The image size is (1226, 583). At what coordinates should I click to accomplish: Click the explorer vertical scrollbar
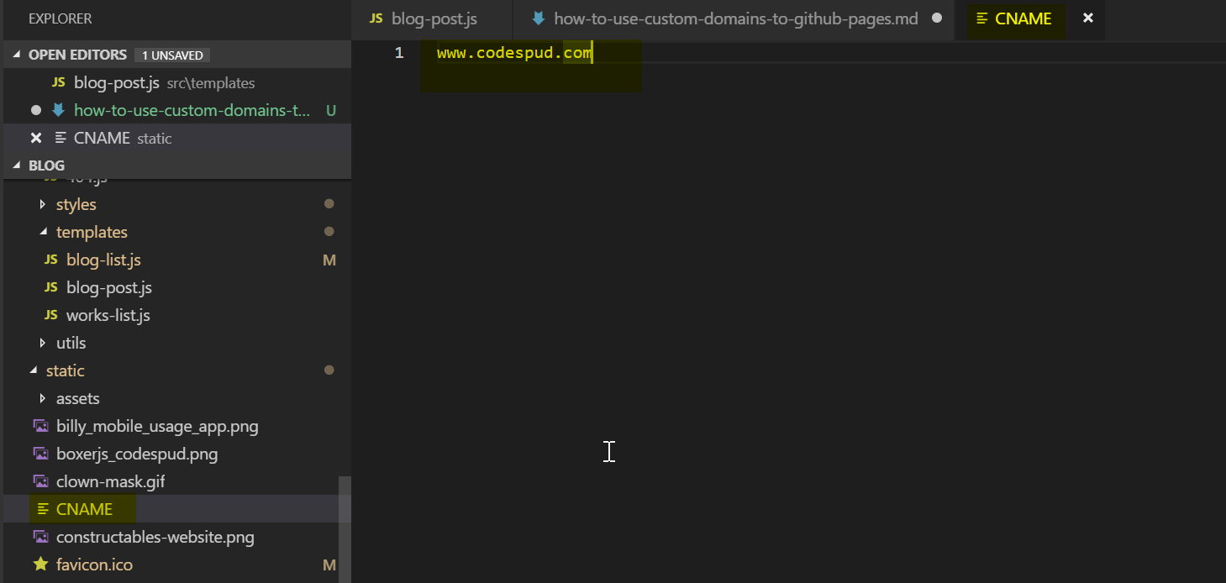[x=345, y=529]
